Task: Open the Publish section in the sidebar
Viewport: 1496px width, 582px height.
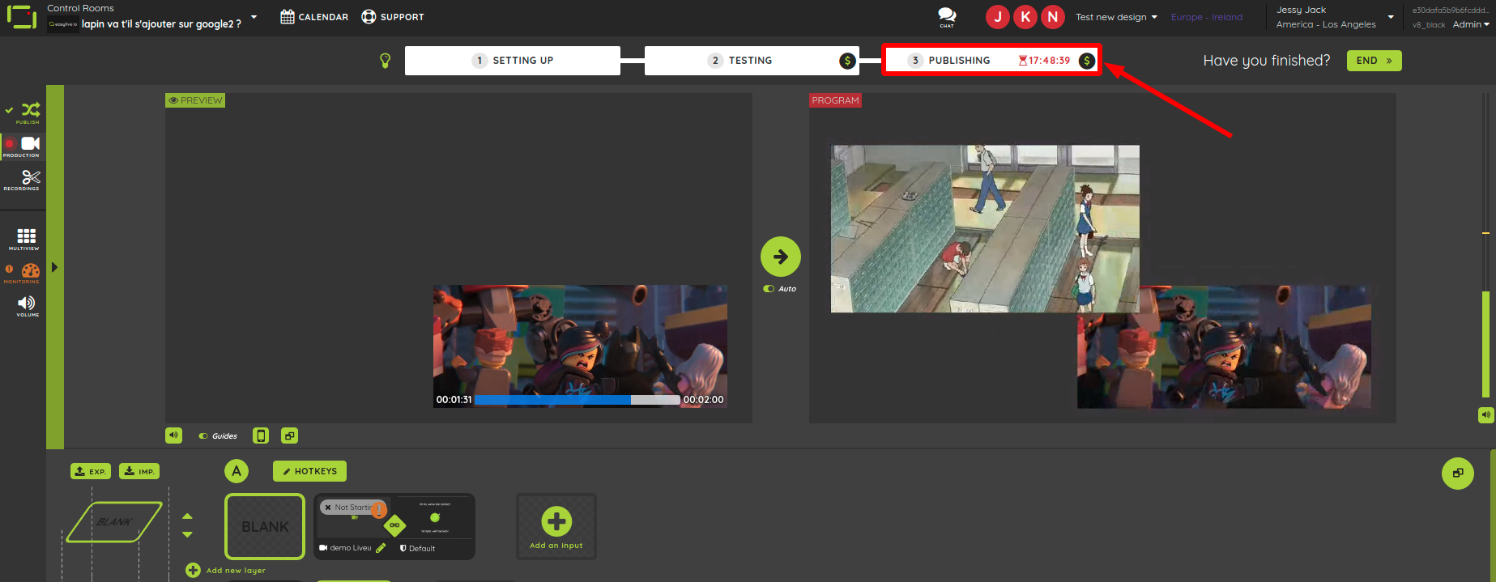Action: pos(30,112)
